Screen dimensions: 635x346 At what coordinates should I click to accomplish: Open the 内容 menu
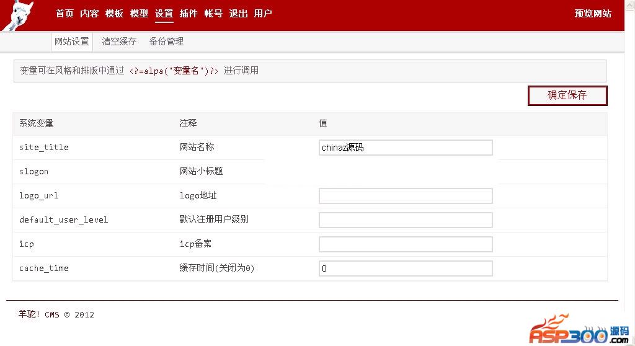point(89,14)
